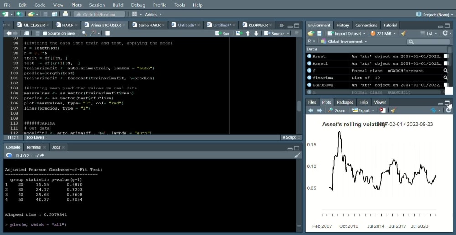The image size is (456, 235).
Task: Click the Re-run previous code icon
Action: point(239,33)
